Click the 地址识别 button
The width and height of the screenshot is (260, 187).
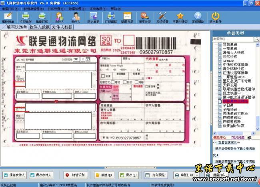[76, 175]
